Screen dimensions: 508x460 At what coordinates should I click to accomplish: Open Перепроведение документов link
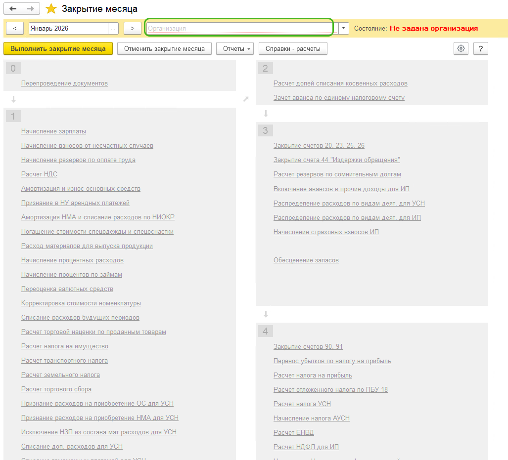(x=64, y=84)
